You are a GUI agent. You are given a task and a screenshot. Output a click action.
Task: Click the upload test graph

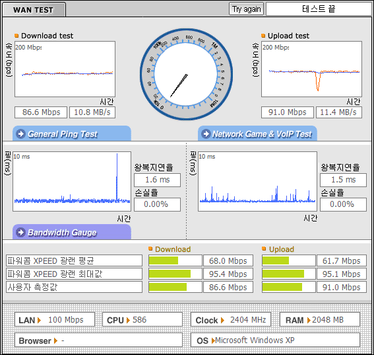(x=311, y=69)
